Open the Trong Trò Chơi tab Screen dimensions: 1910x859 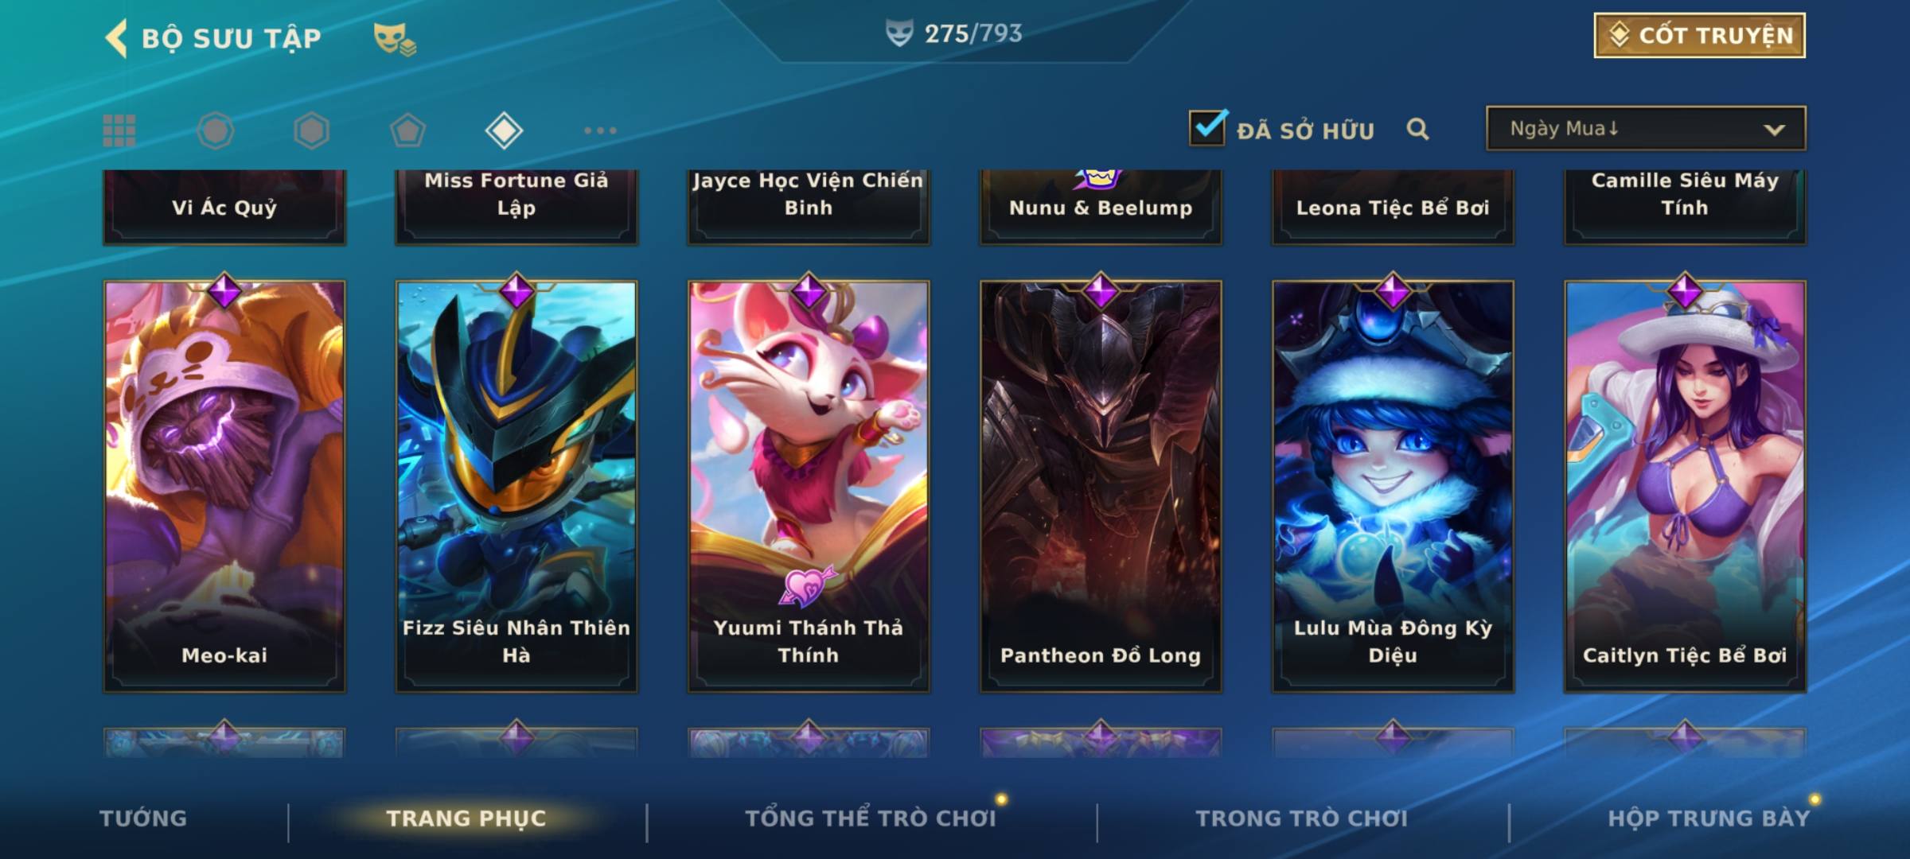tap(1301, 818)
